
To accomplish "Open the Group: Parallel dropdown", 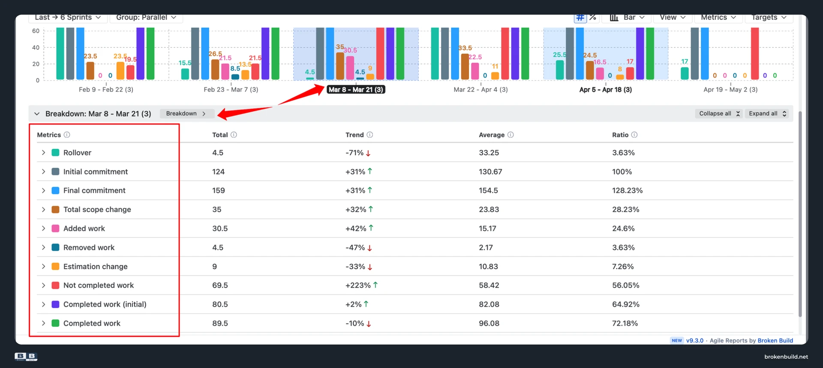I will pos(146,18).
